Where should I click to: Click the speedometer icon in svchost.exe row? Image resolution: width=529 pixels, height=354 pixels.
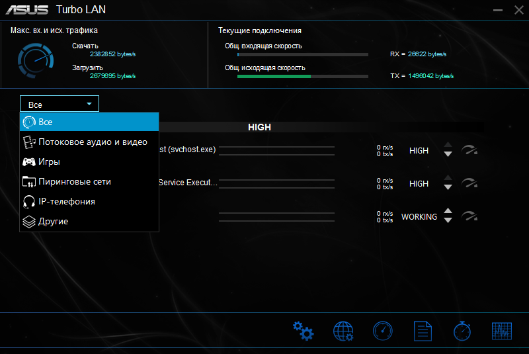pos(469,150)
